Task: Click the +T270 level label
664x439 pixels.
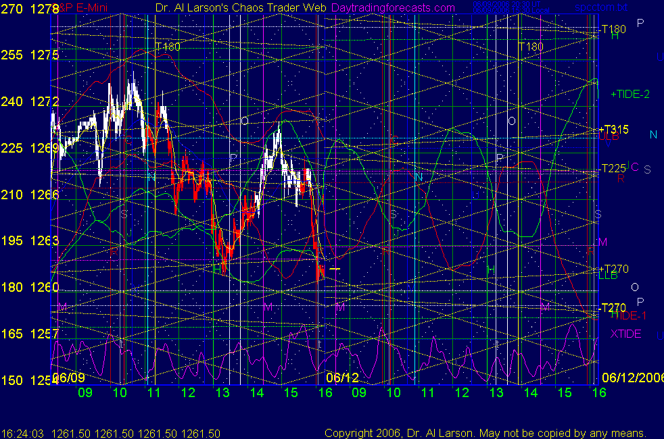Action: tap(613, 269)
